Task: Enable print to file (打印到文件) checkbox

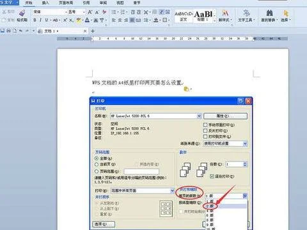Action: 205,136
